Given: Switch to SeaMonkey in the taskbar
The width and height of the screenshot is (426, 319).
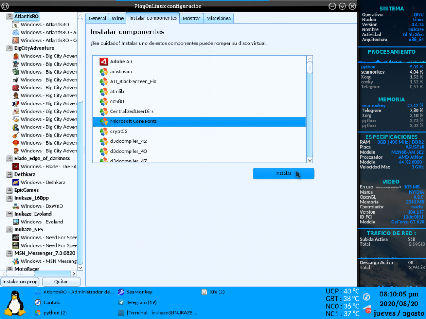Looking at the screenshot, I should click(139, 292).
